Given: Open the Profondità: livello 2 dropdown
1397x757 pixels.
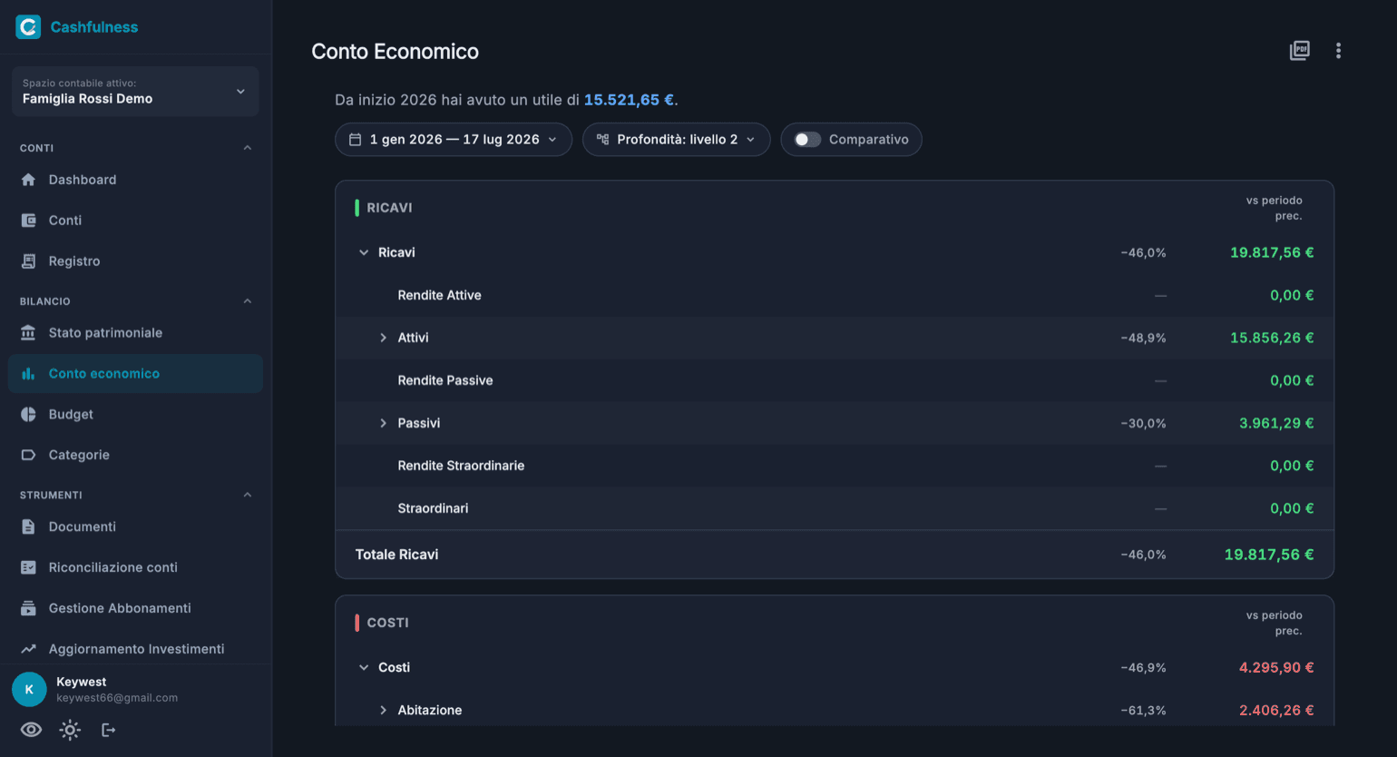Looking at the screenshot, I should [x=677, y=140].
